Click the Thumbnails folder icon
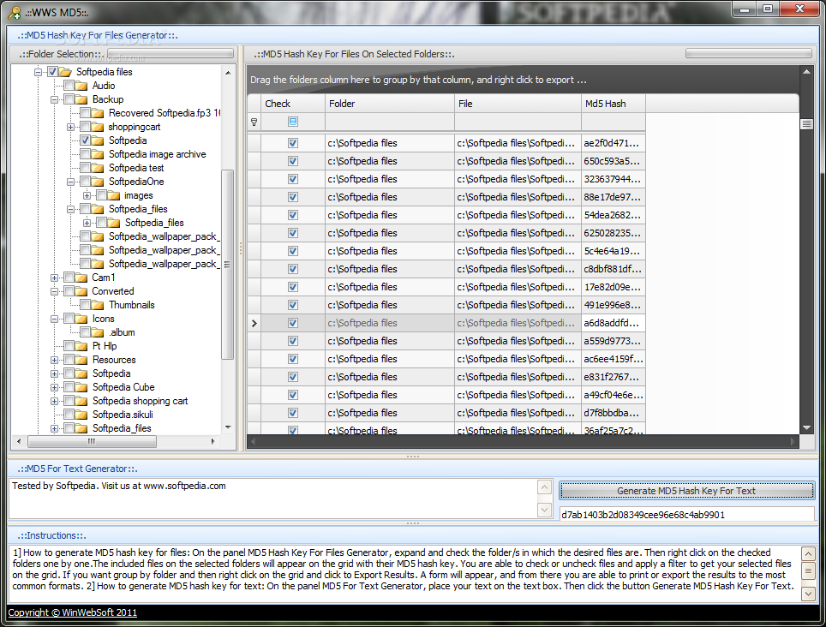This screenshot has width=826, height=627. click(98, 305)
